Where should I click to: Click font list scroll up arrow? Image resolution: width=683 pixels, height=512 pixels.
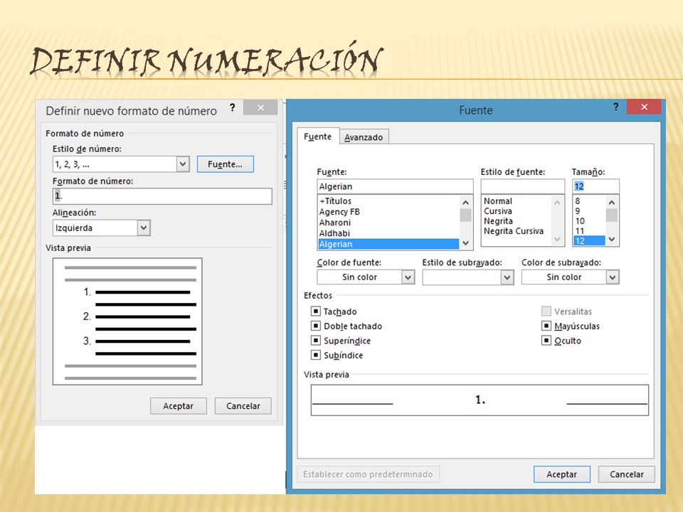tap(465, 202)
